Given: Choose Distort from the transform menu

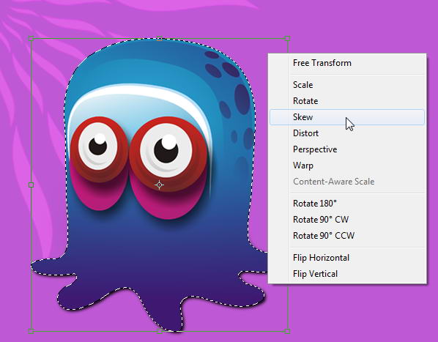Looking at the screenshot, I should coord(346,133).
